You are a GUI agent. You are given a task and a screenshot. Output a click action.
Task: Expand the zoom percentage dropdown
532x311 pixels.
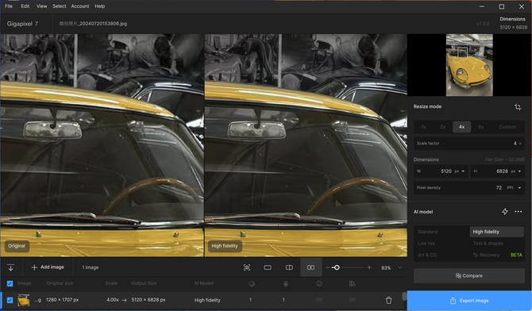click(x=400, y=267)
